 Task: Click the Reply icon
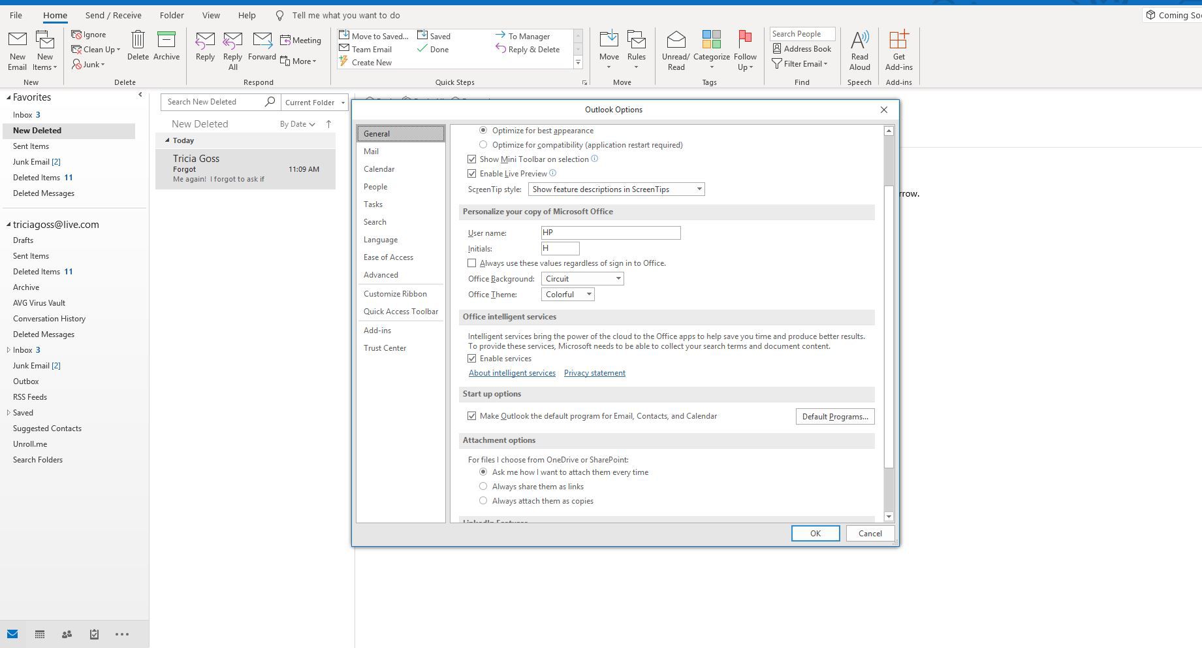pos(205,40)
